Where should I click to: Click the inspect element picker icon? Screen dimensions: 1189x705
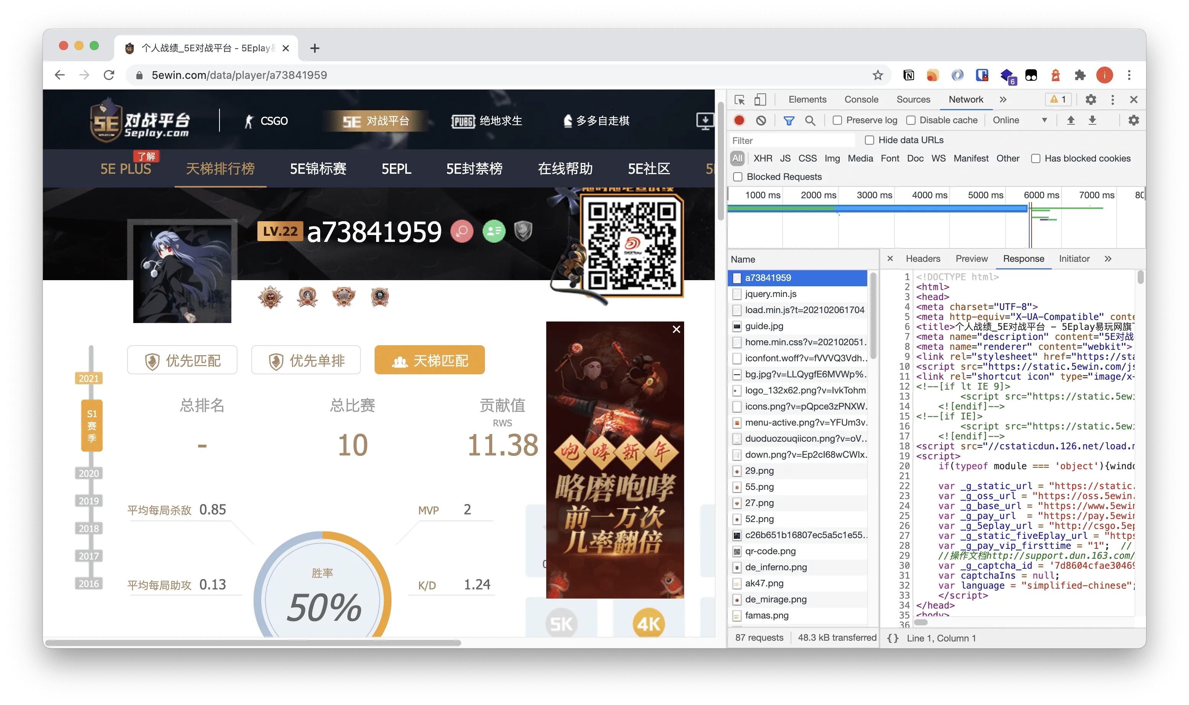[739, 100]
